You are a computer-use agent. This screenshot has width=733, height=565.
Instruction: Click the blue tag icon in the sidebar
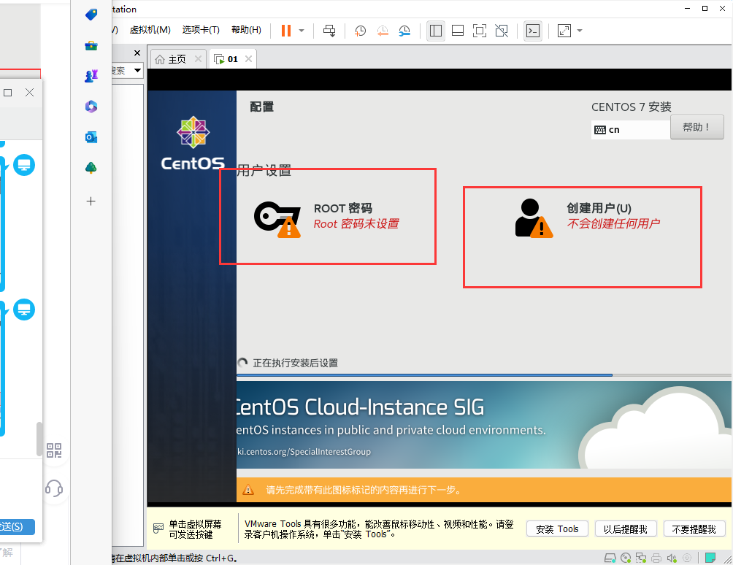click(91, 15)
